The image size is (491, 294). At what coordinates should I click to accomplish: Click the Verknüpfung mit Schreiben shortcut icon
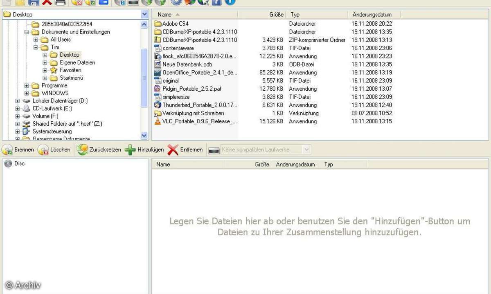click(158, 113)
